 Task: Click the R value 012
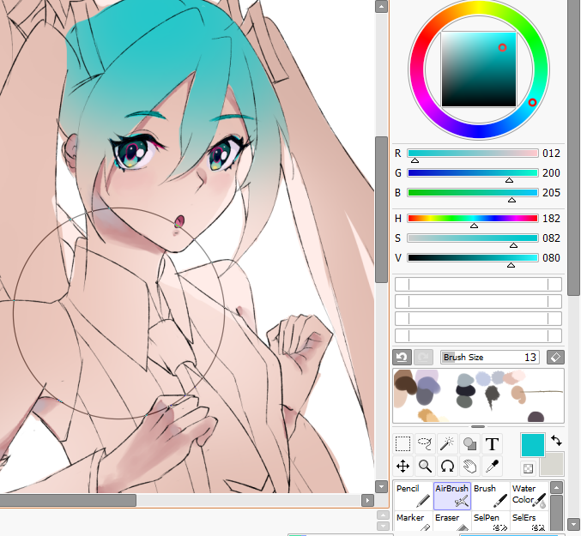pyautogui.click(x=551, y=154)
